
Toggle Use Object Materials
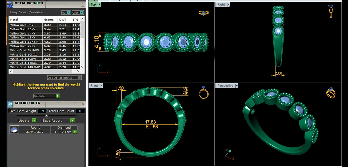64,78
